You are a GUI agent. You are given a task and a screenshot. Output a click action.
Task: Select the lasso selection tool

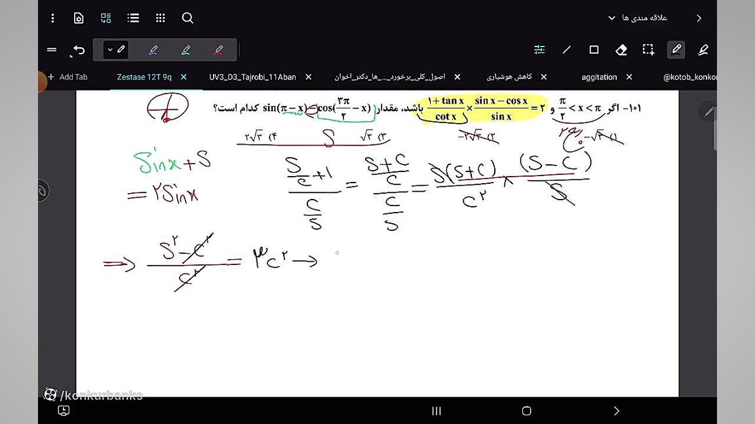coord(649,50)
